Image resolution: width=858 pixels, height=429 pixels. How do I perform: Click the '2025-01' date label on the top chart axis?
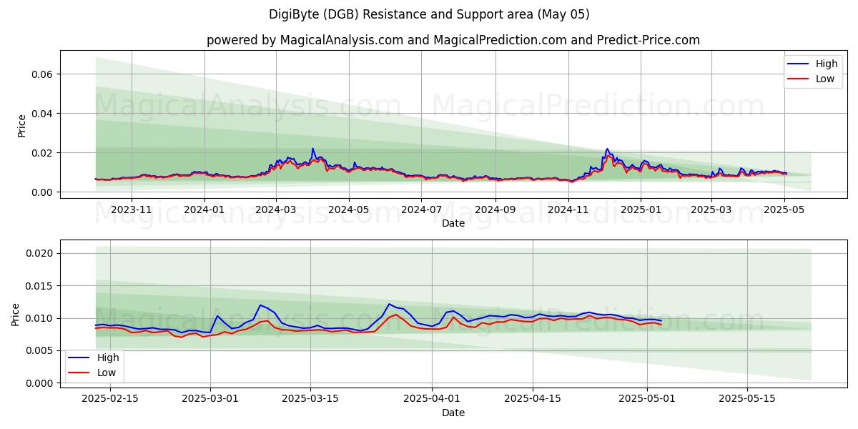pyautogui.click(x=641, y=209)
